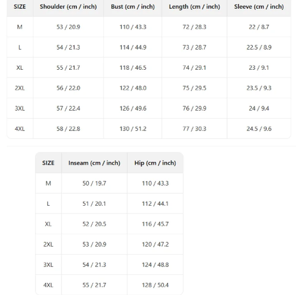
Task: Click the Shoulder (cm / inch) column header
Action: 68,7
